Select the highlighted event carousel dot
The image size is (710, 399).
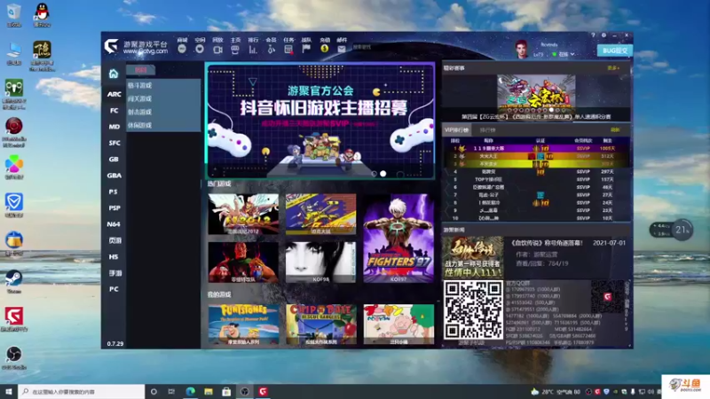coord(551,110)
